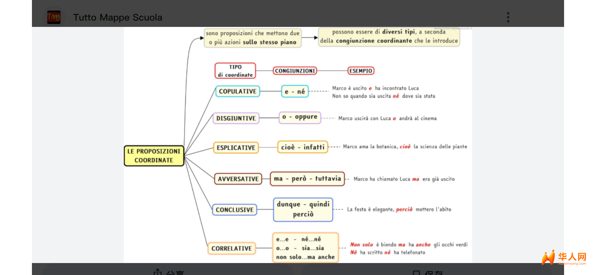Select the ESPLICATIVE node
Image resolution: width=596 pixels, height=275 pixels.
pyautogui.click(x=236, y=148)
